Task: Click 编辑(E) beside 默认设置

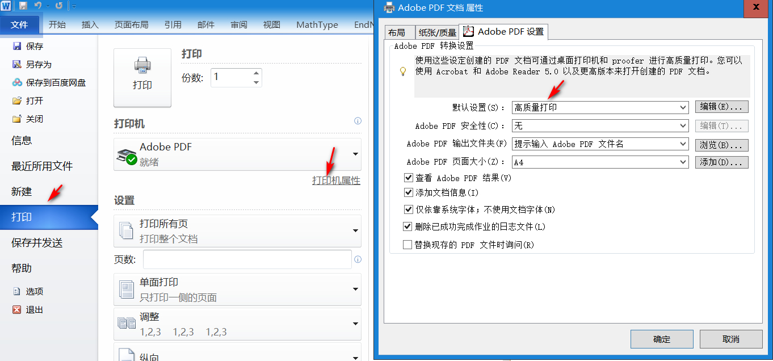Action: pyautogui.click(x=722, y=107)
